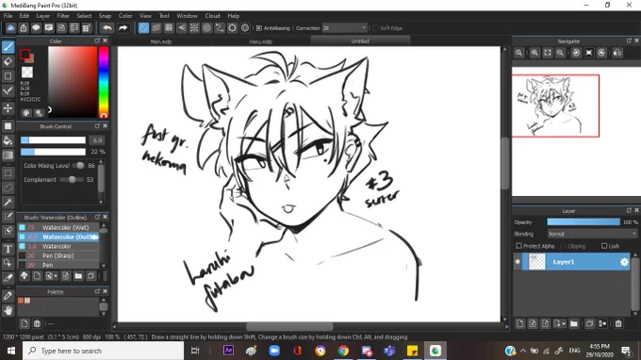Click the Redo arrow in toolbar

click(123, 27)
